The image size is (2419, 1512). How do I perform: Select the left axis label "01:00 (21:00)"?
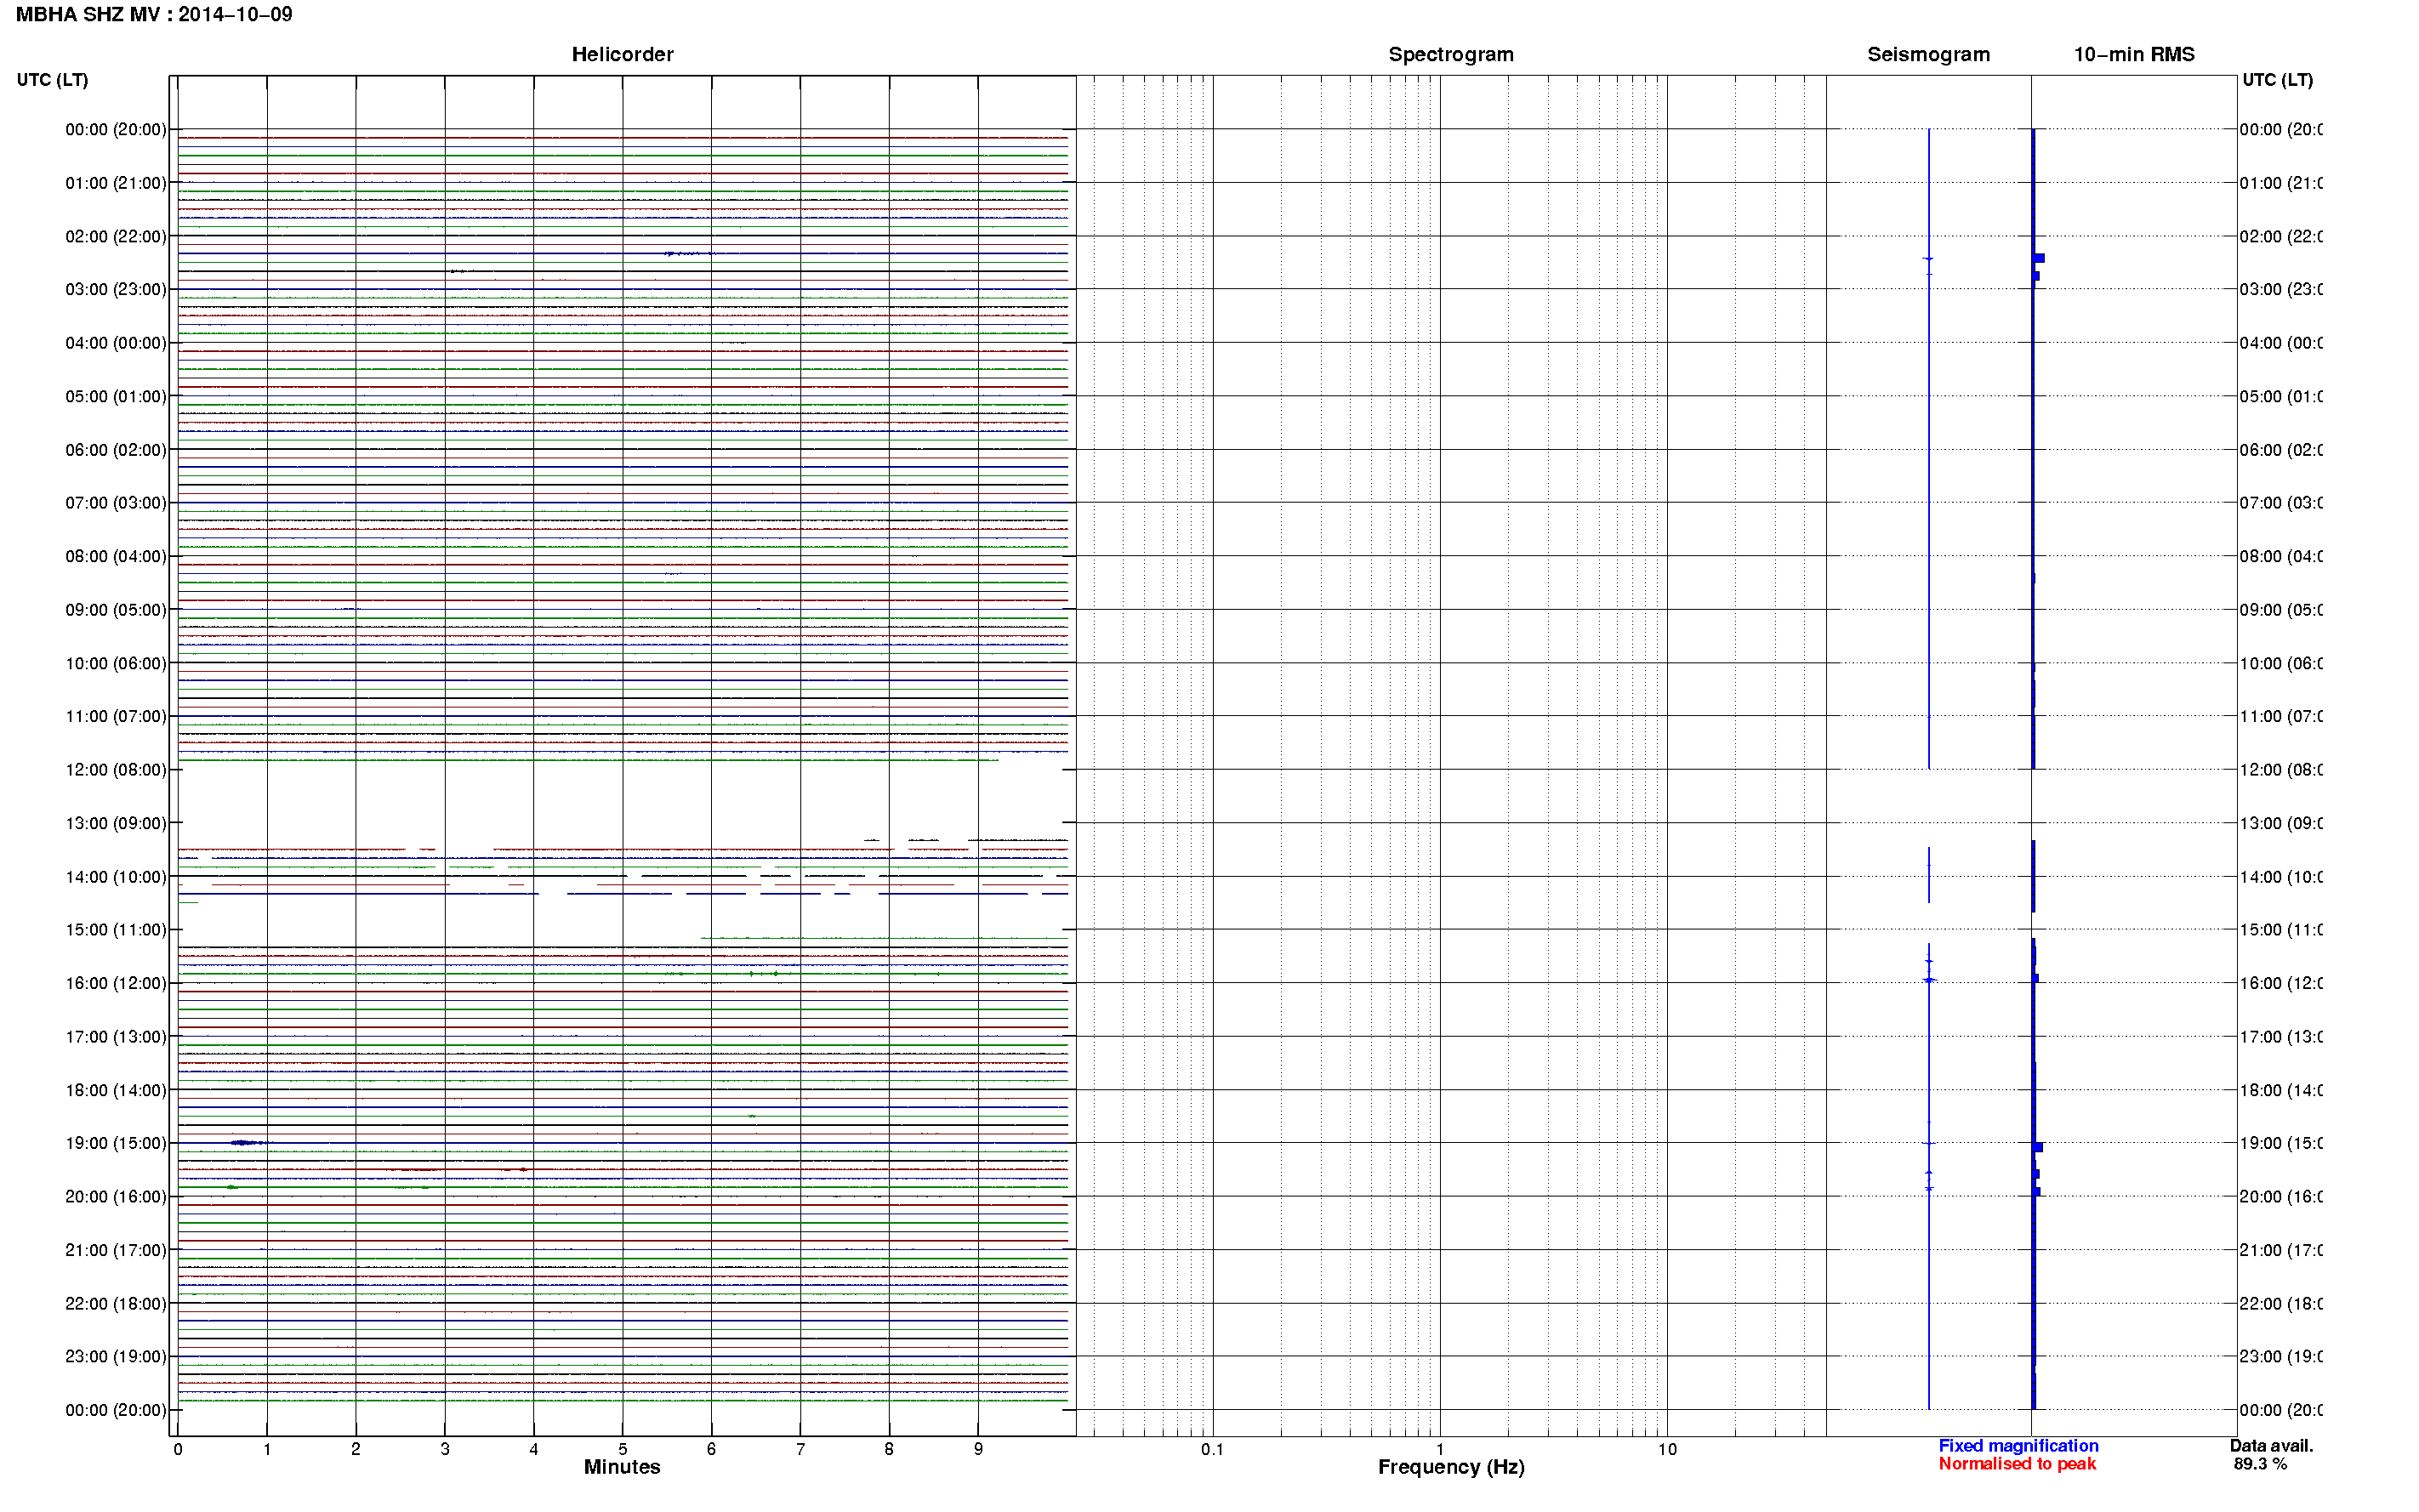[116, 183]
